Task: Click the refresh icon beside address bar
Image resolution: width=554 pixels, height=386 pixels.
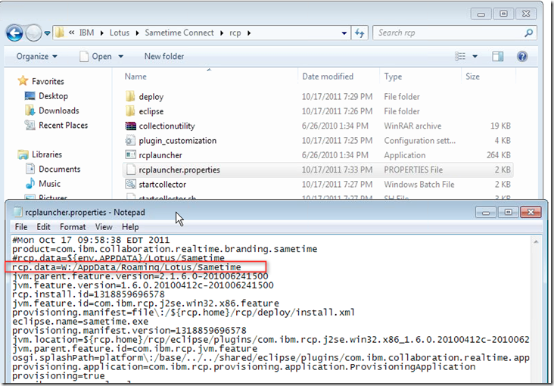Action: tap(360, 33)
